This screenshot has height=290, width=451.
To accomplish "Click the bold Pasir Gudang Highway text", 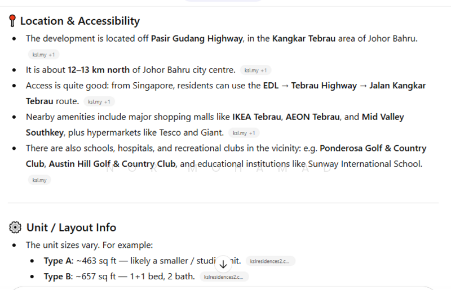I will (x=197, y=39).
